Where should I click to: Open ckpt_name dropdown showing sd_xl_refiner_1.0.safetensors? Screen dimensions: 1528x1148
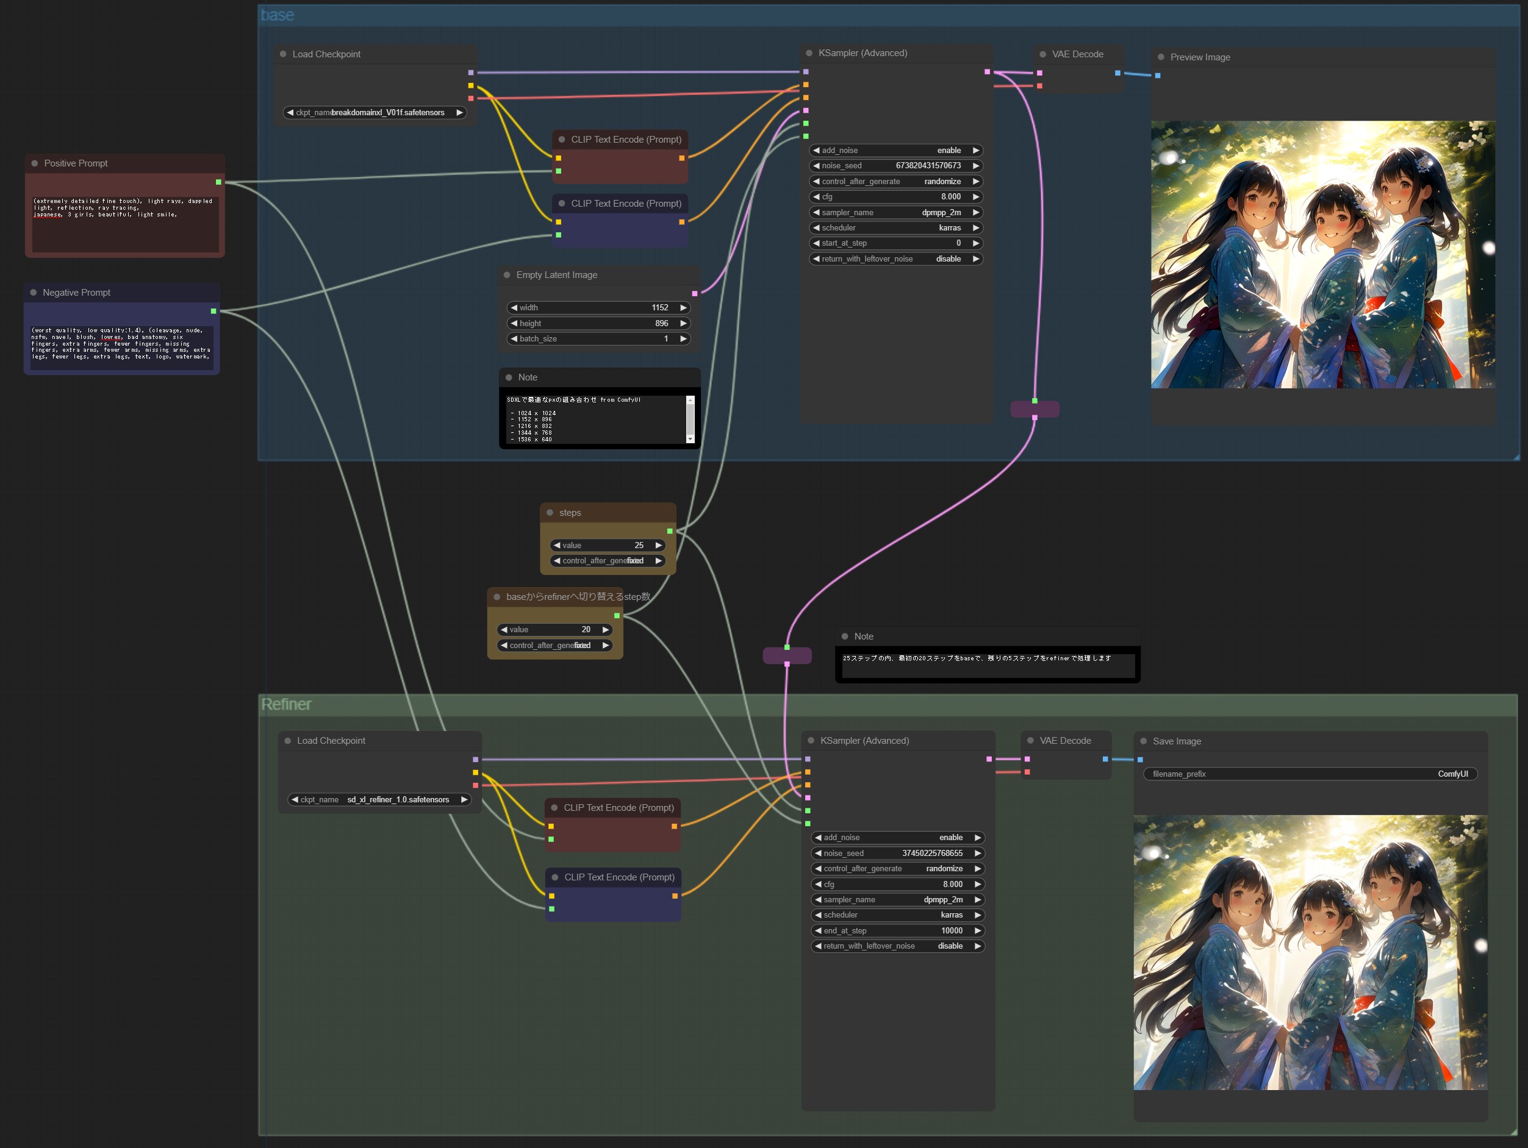click(379, 800)
